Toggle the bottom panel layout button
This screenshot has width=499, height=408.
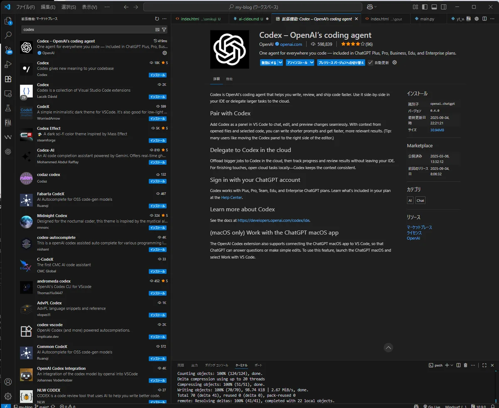click(x=434, y=7)
